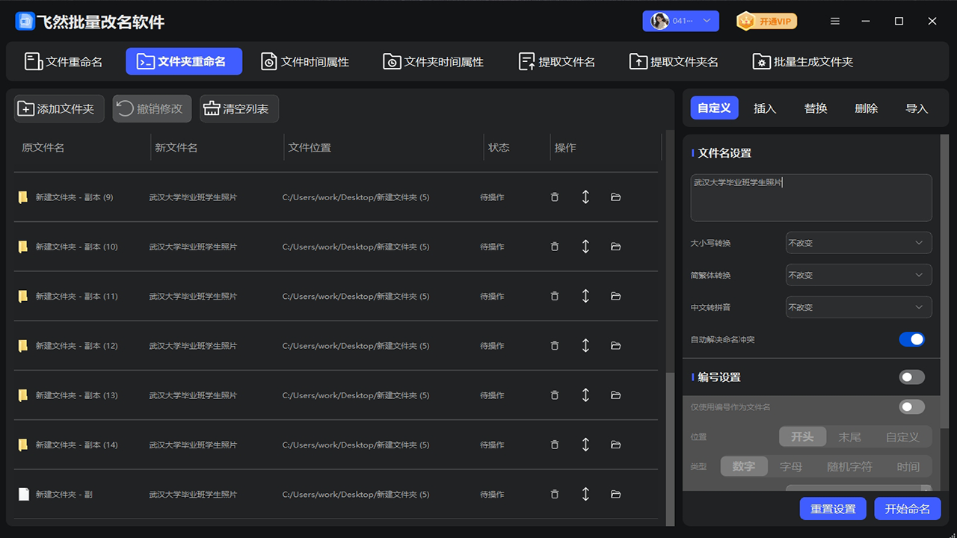Click the 开通VIP crown icon
The image size is (957, 538).
pyautogui.click(x=744, y=21)
